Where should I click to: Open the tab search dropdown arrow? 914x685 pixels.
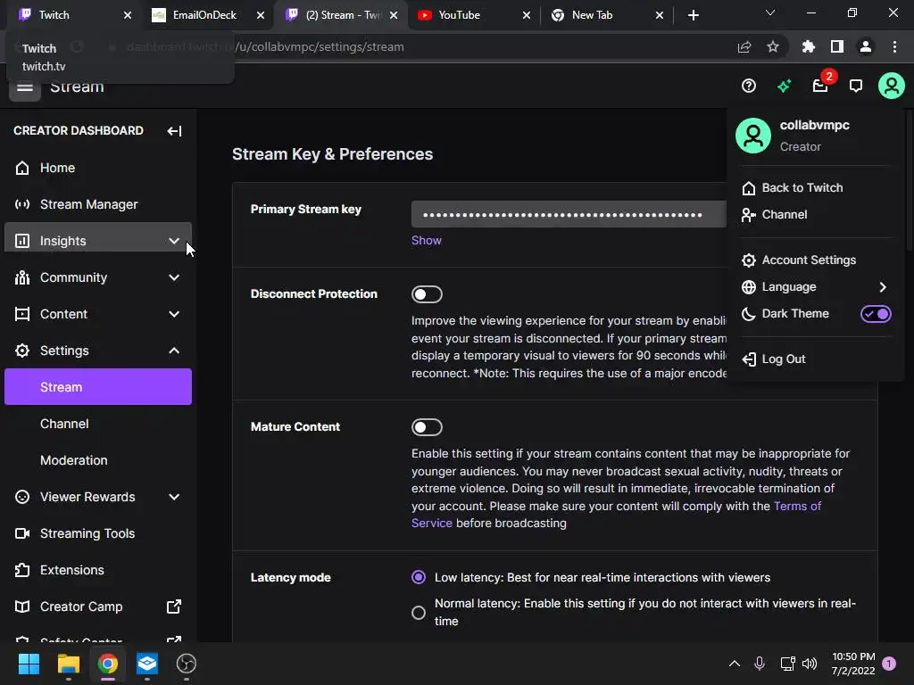pyautogui.click(x=770, y=12)
